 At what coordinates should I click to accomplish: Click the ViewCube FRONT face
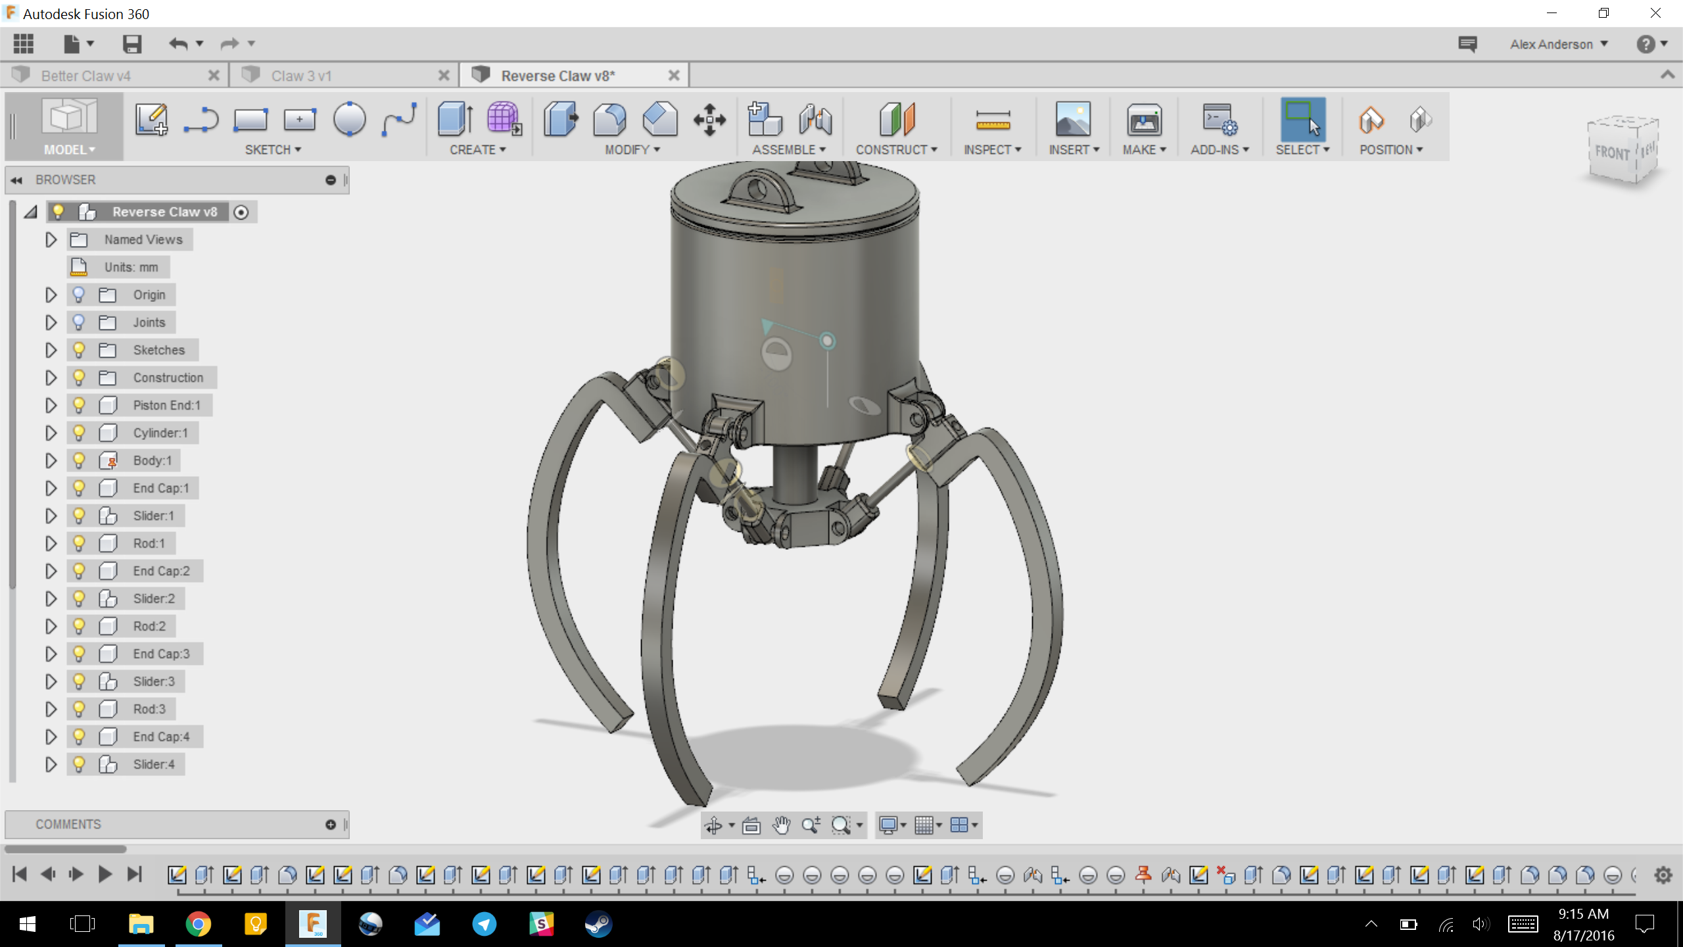coord(1612,153)
